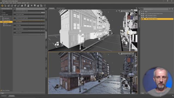
Task: Click the pan control in the lower viewport
Action: pos(136,59)
